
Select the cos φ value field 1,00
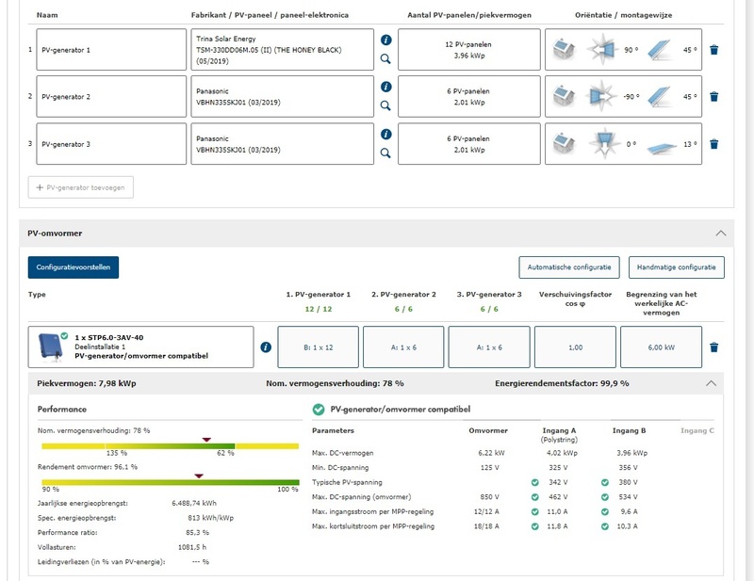[575, 347]
